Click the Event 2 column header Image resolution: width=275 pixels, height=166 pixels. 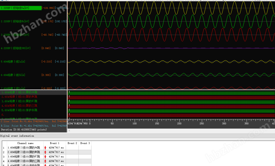[x=72, y=143]
